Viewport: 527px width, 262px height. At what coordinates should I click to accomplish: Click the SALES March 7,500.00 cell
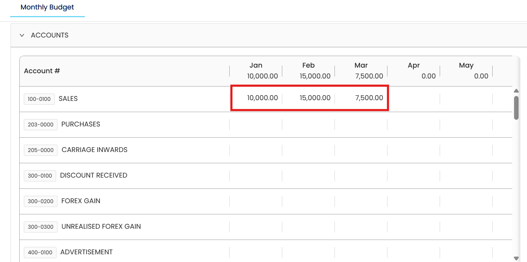pyautogui.click(x=361, y=98)
